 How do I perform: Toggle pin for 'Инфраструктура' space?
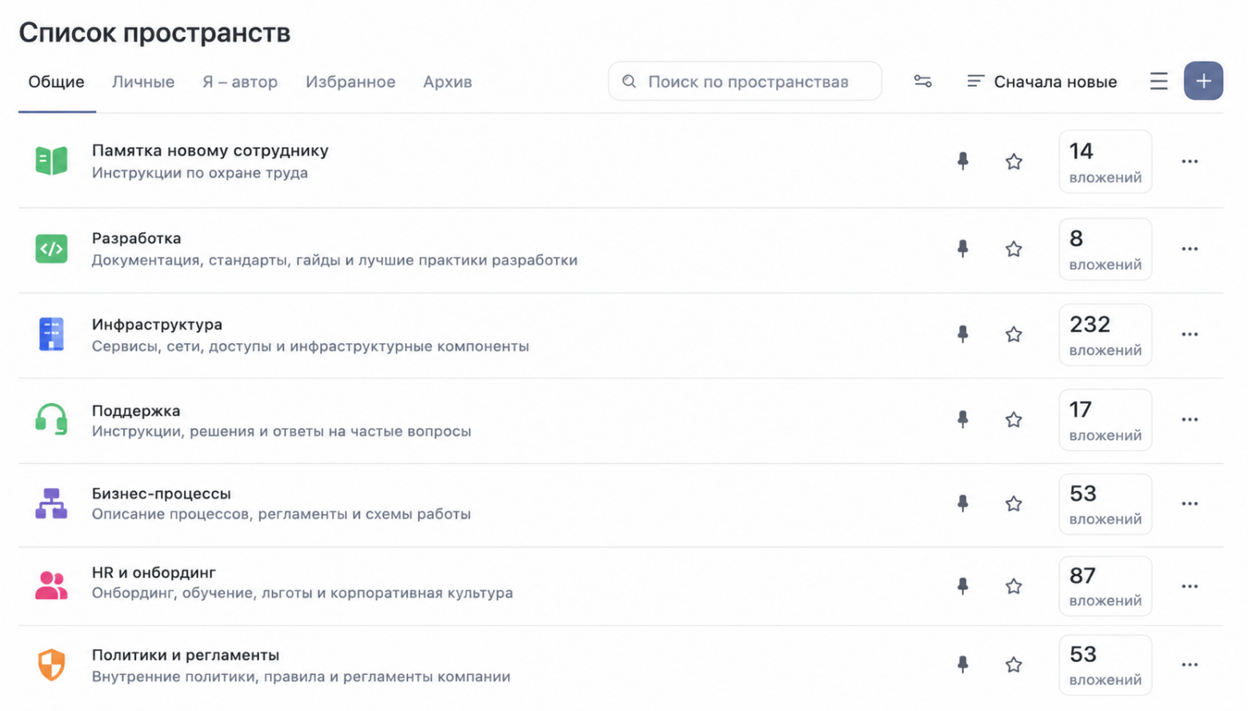963,334
